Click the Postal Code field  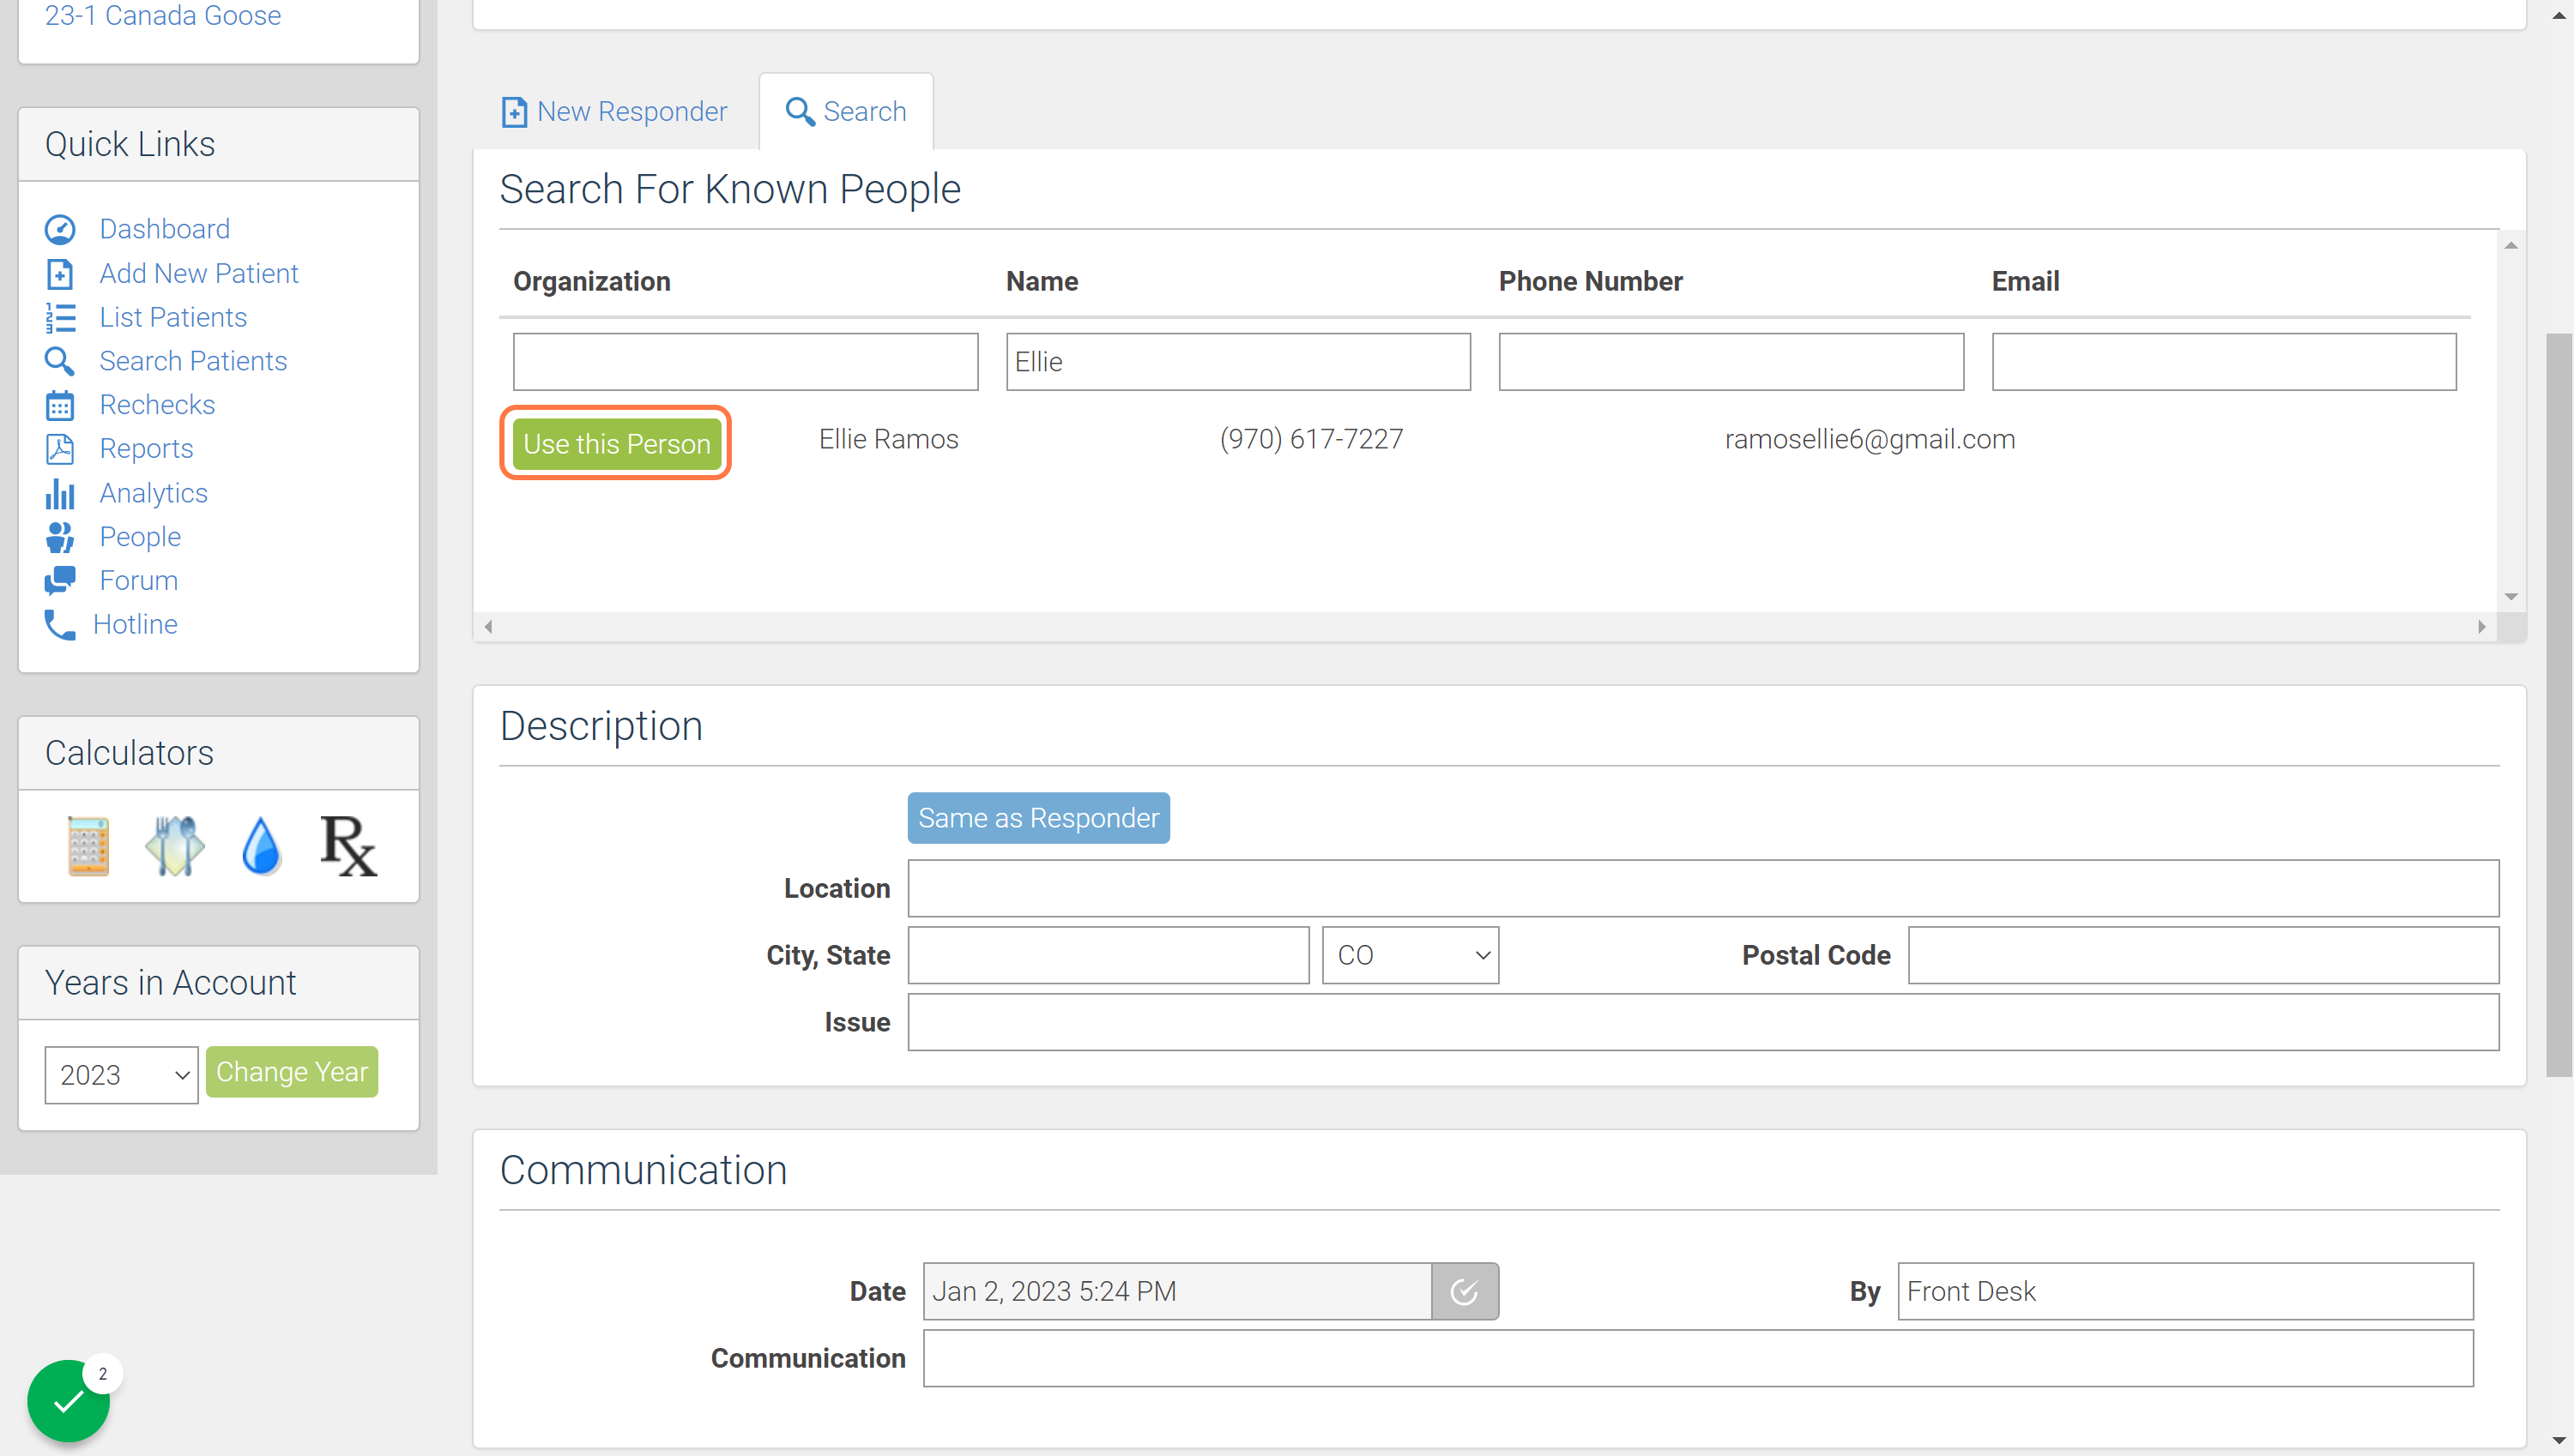tap(2202, 955)
